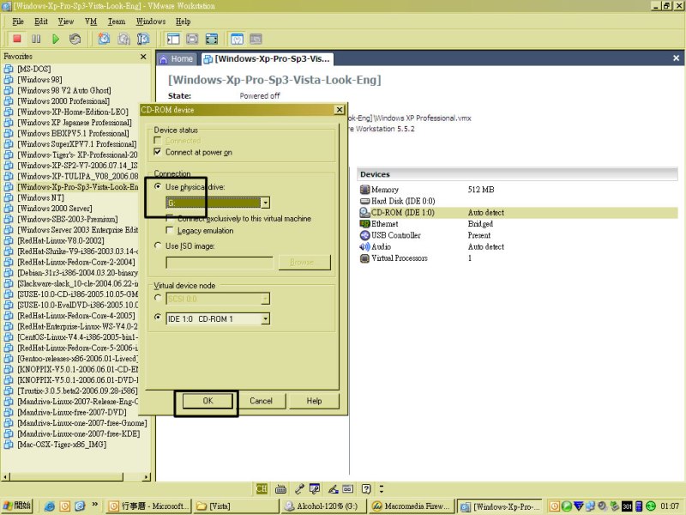Click the Favorites horizontal scrollbar left arrow

tap(6, 476)
